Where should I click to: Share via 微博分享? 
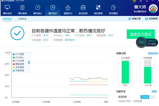134,19
